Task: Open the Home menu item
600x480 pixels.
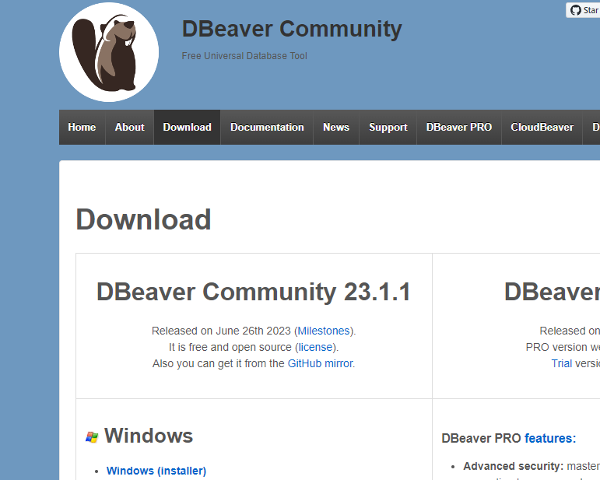Action: [82, 127]
